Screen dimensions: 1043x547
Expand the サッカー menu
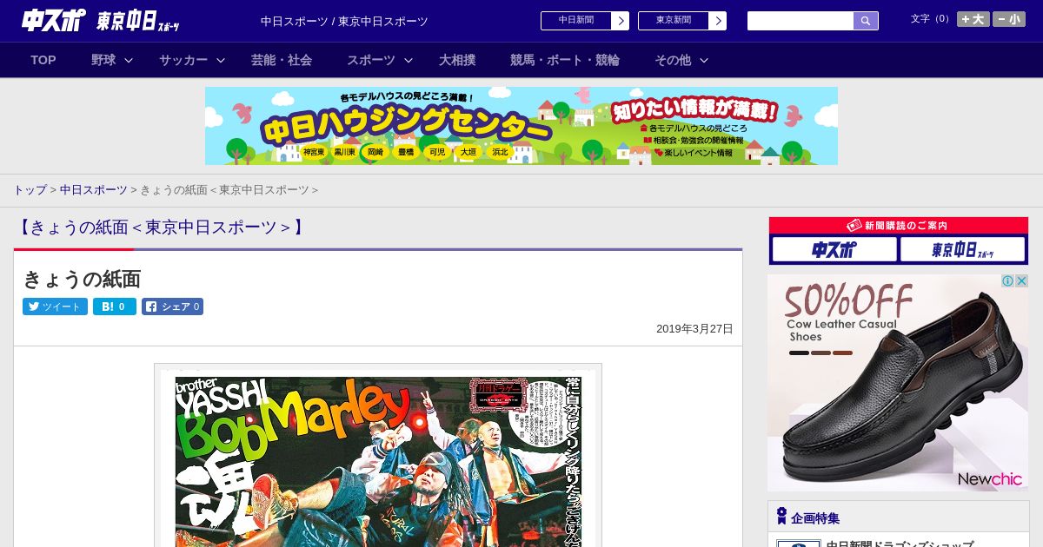pyautogui.click(x=192, y=60)
